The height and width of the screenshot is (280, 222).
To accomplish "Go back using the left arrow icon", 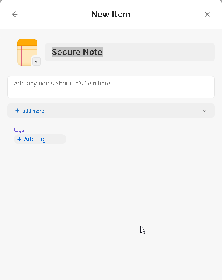I will tap(15, 14).
